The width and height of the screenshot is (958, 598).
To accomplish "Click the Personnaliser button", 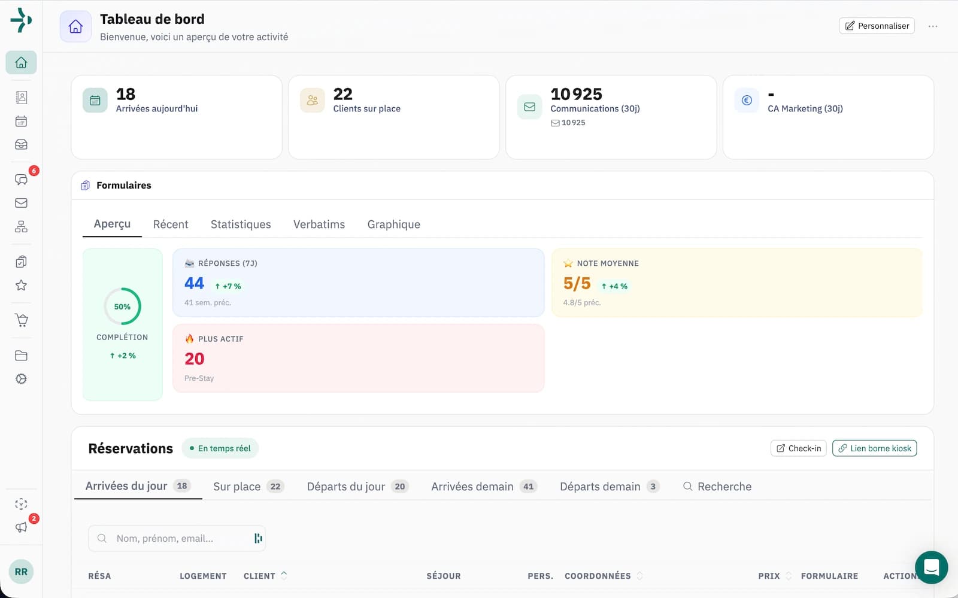I will click(x=877, y=26).
